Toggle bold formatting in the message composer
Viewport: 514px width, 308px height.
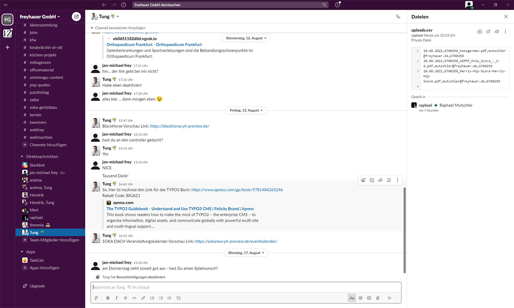(x=108, y=298)
